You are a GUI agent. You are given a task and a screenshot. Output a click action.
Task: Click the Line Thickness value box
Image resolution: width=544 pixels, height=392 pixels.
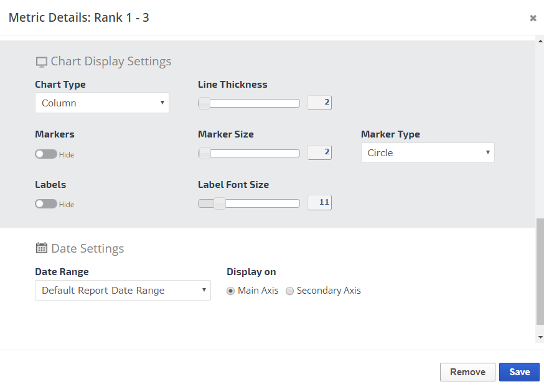click(x=320, y=103)
